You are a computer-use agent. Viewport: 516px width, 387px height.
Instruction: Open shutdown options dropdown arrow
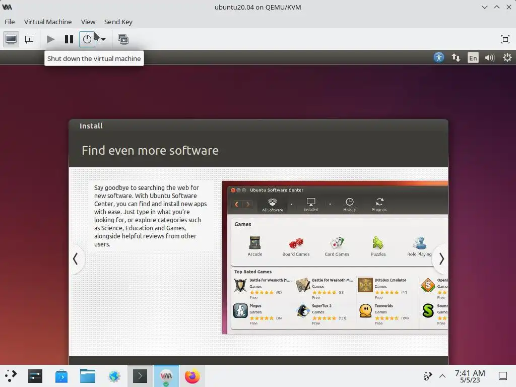(x=103, y=39)
